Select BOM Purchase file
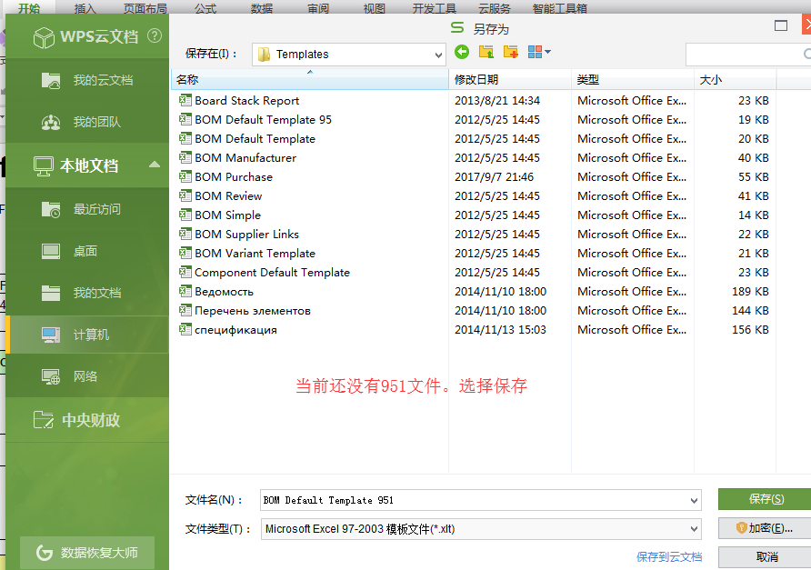The width and height of the screenshot is (811, 570). click(234, 177)
